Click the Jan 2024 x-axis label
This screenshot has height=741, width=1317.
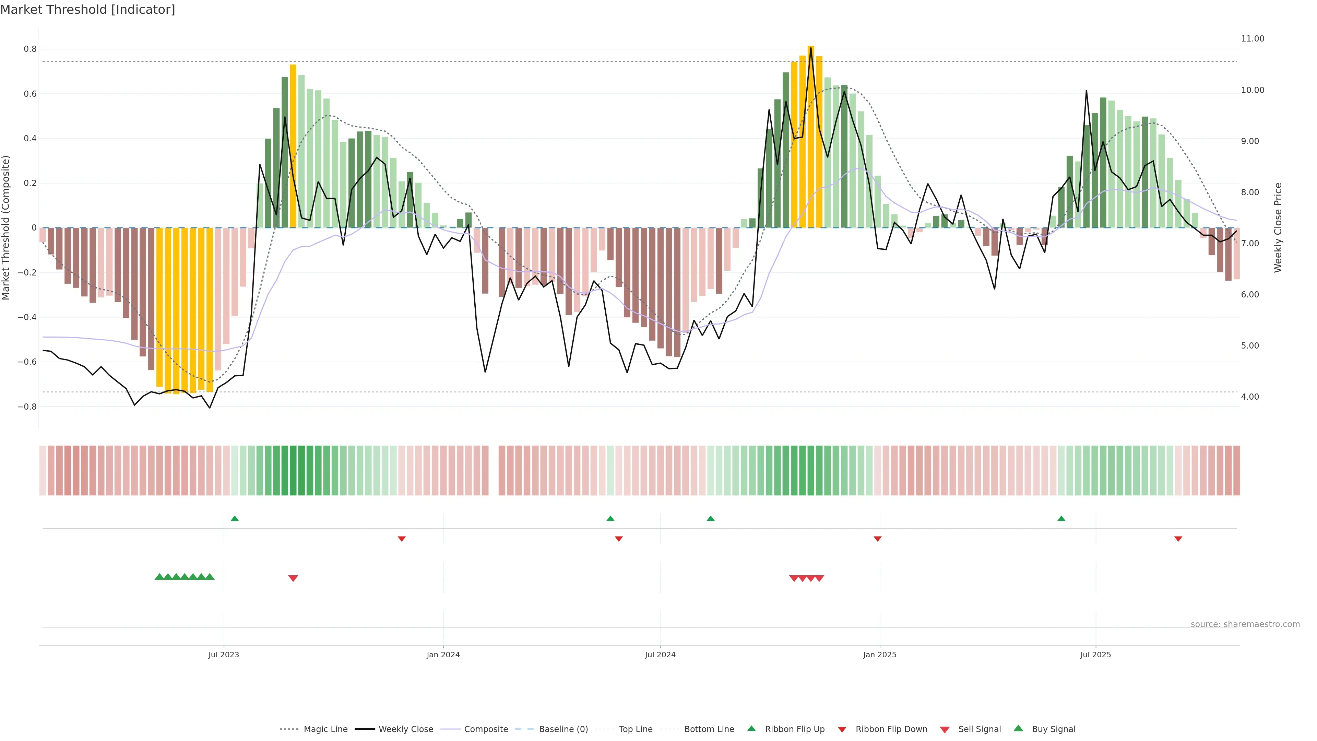click(443, 655)
